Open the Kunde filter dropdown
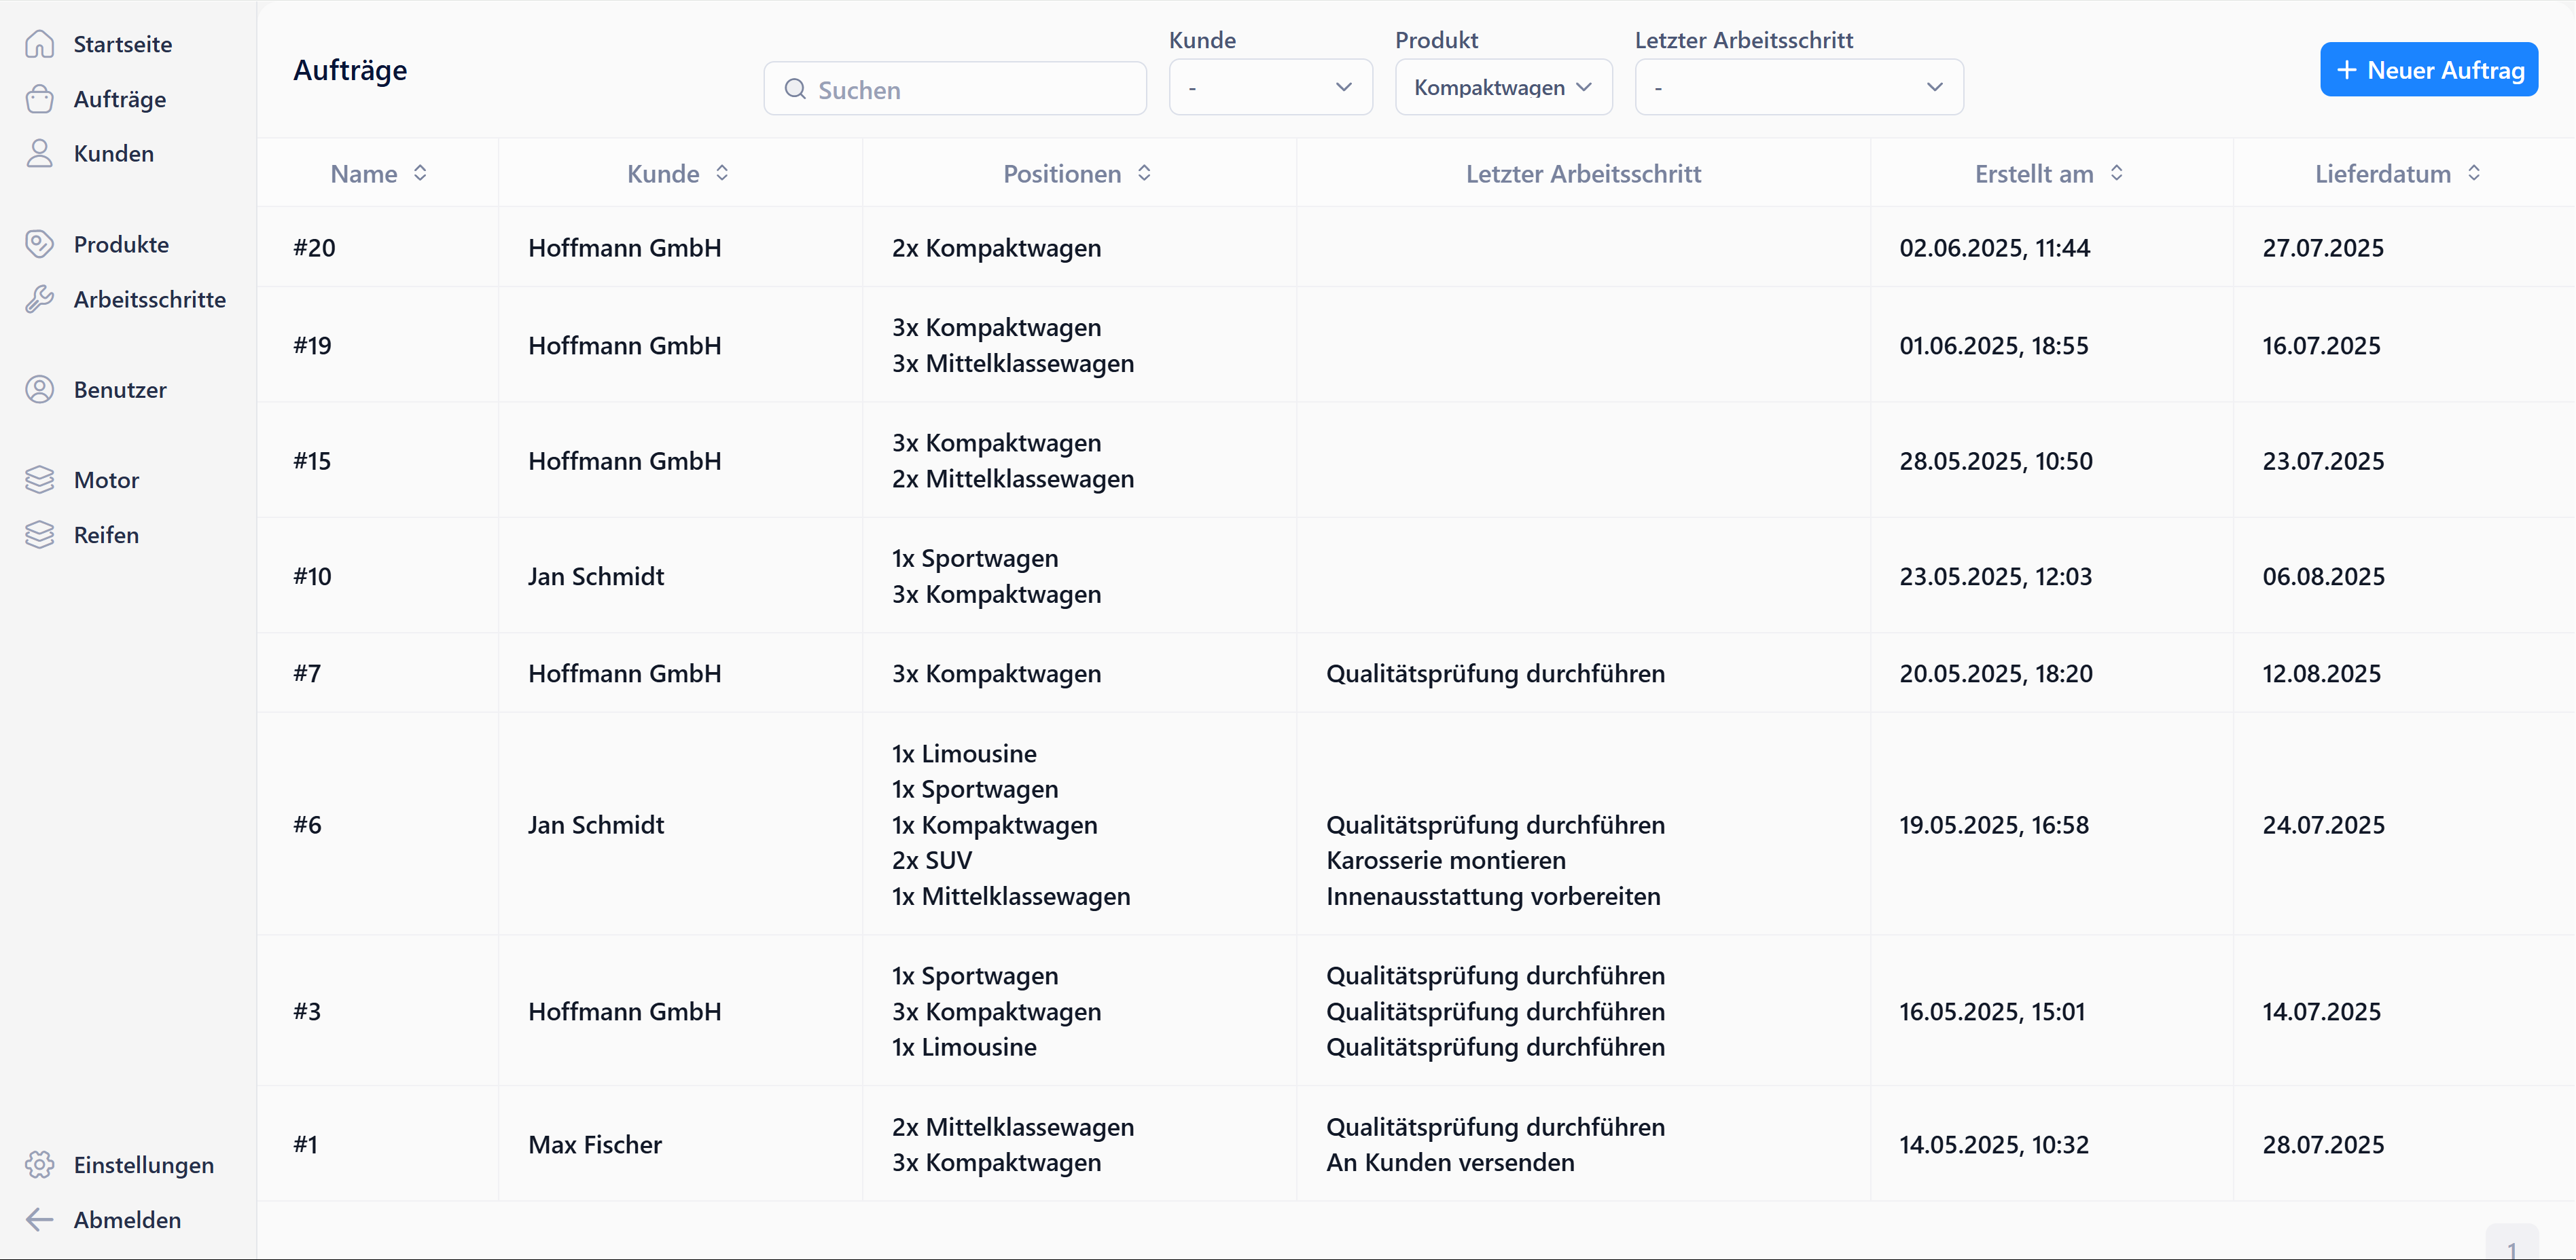The height and width of the screenshot is (1260, 2576). click(x=1270, y=87)
